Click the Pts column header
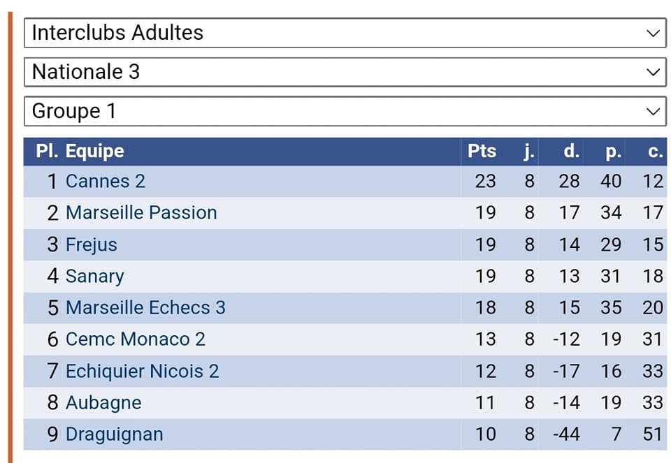Viewport: 671px width, 463px height. (x=482, y=152)
